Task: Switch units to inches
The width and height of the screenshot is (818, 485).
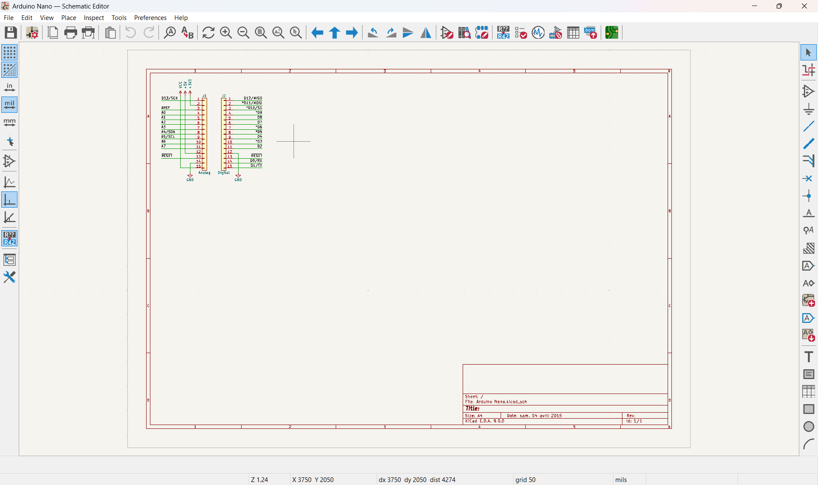Action: (x=9, y=87)
